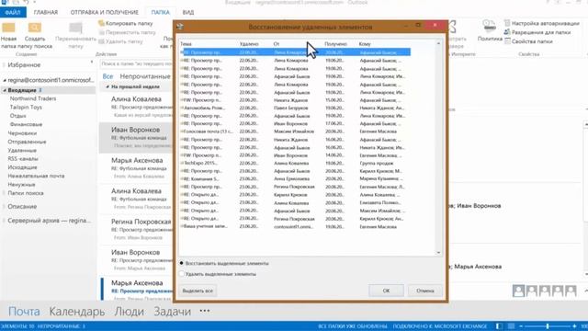Screen dimensions: 588x331
Task: Click the zoom slider handle in status bar
Action: (x=548, y=326)
